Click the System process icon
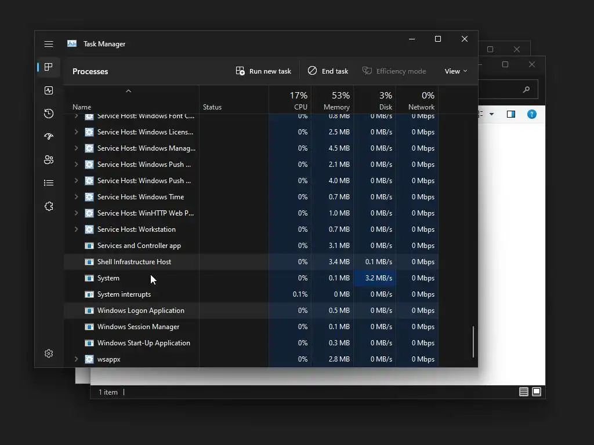Screen dimensions: 594x445 tap(89, 278)
